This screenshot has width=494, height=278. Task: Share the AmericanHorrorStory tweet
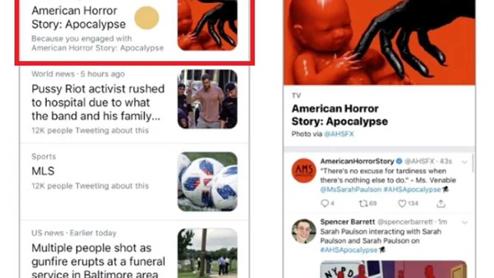tap(441, 203)
